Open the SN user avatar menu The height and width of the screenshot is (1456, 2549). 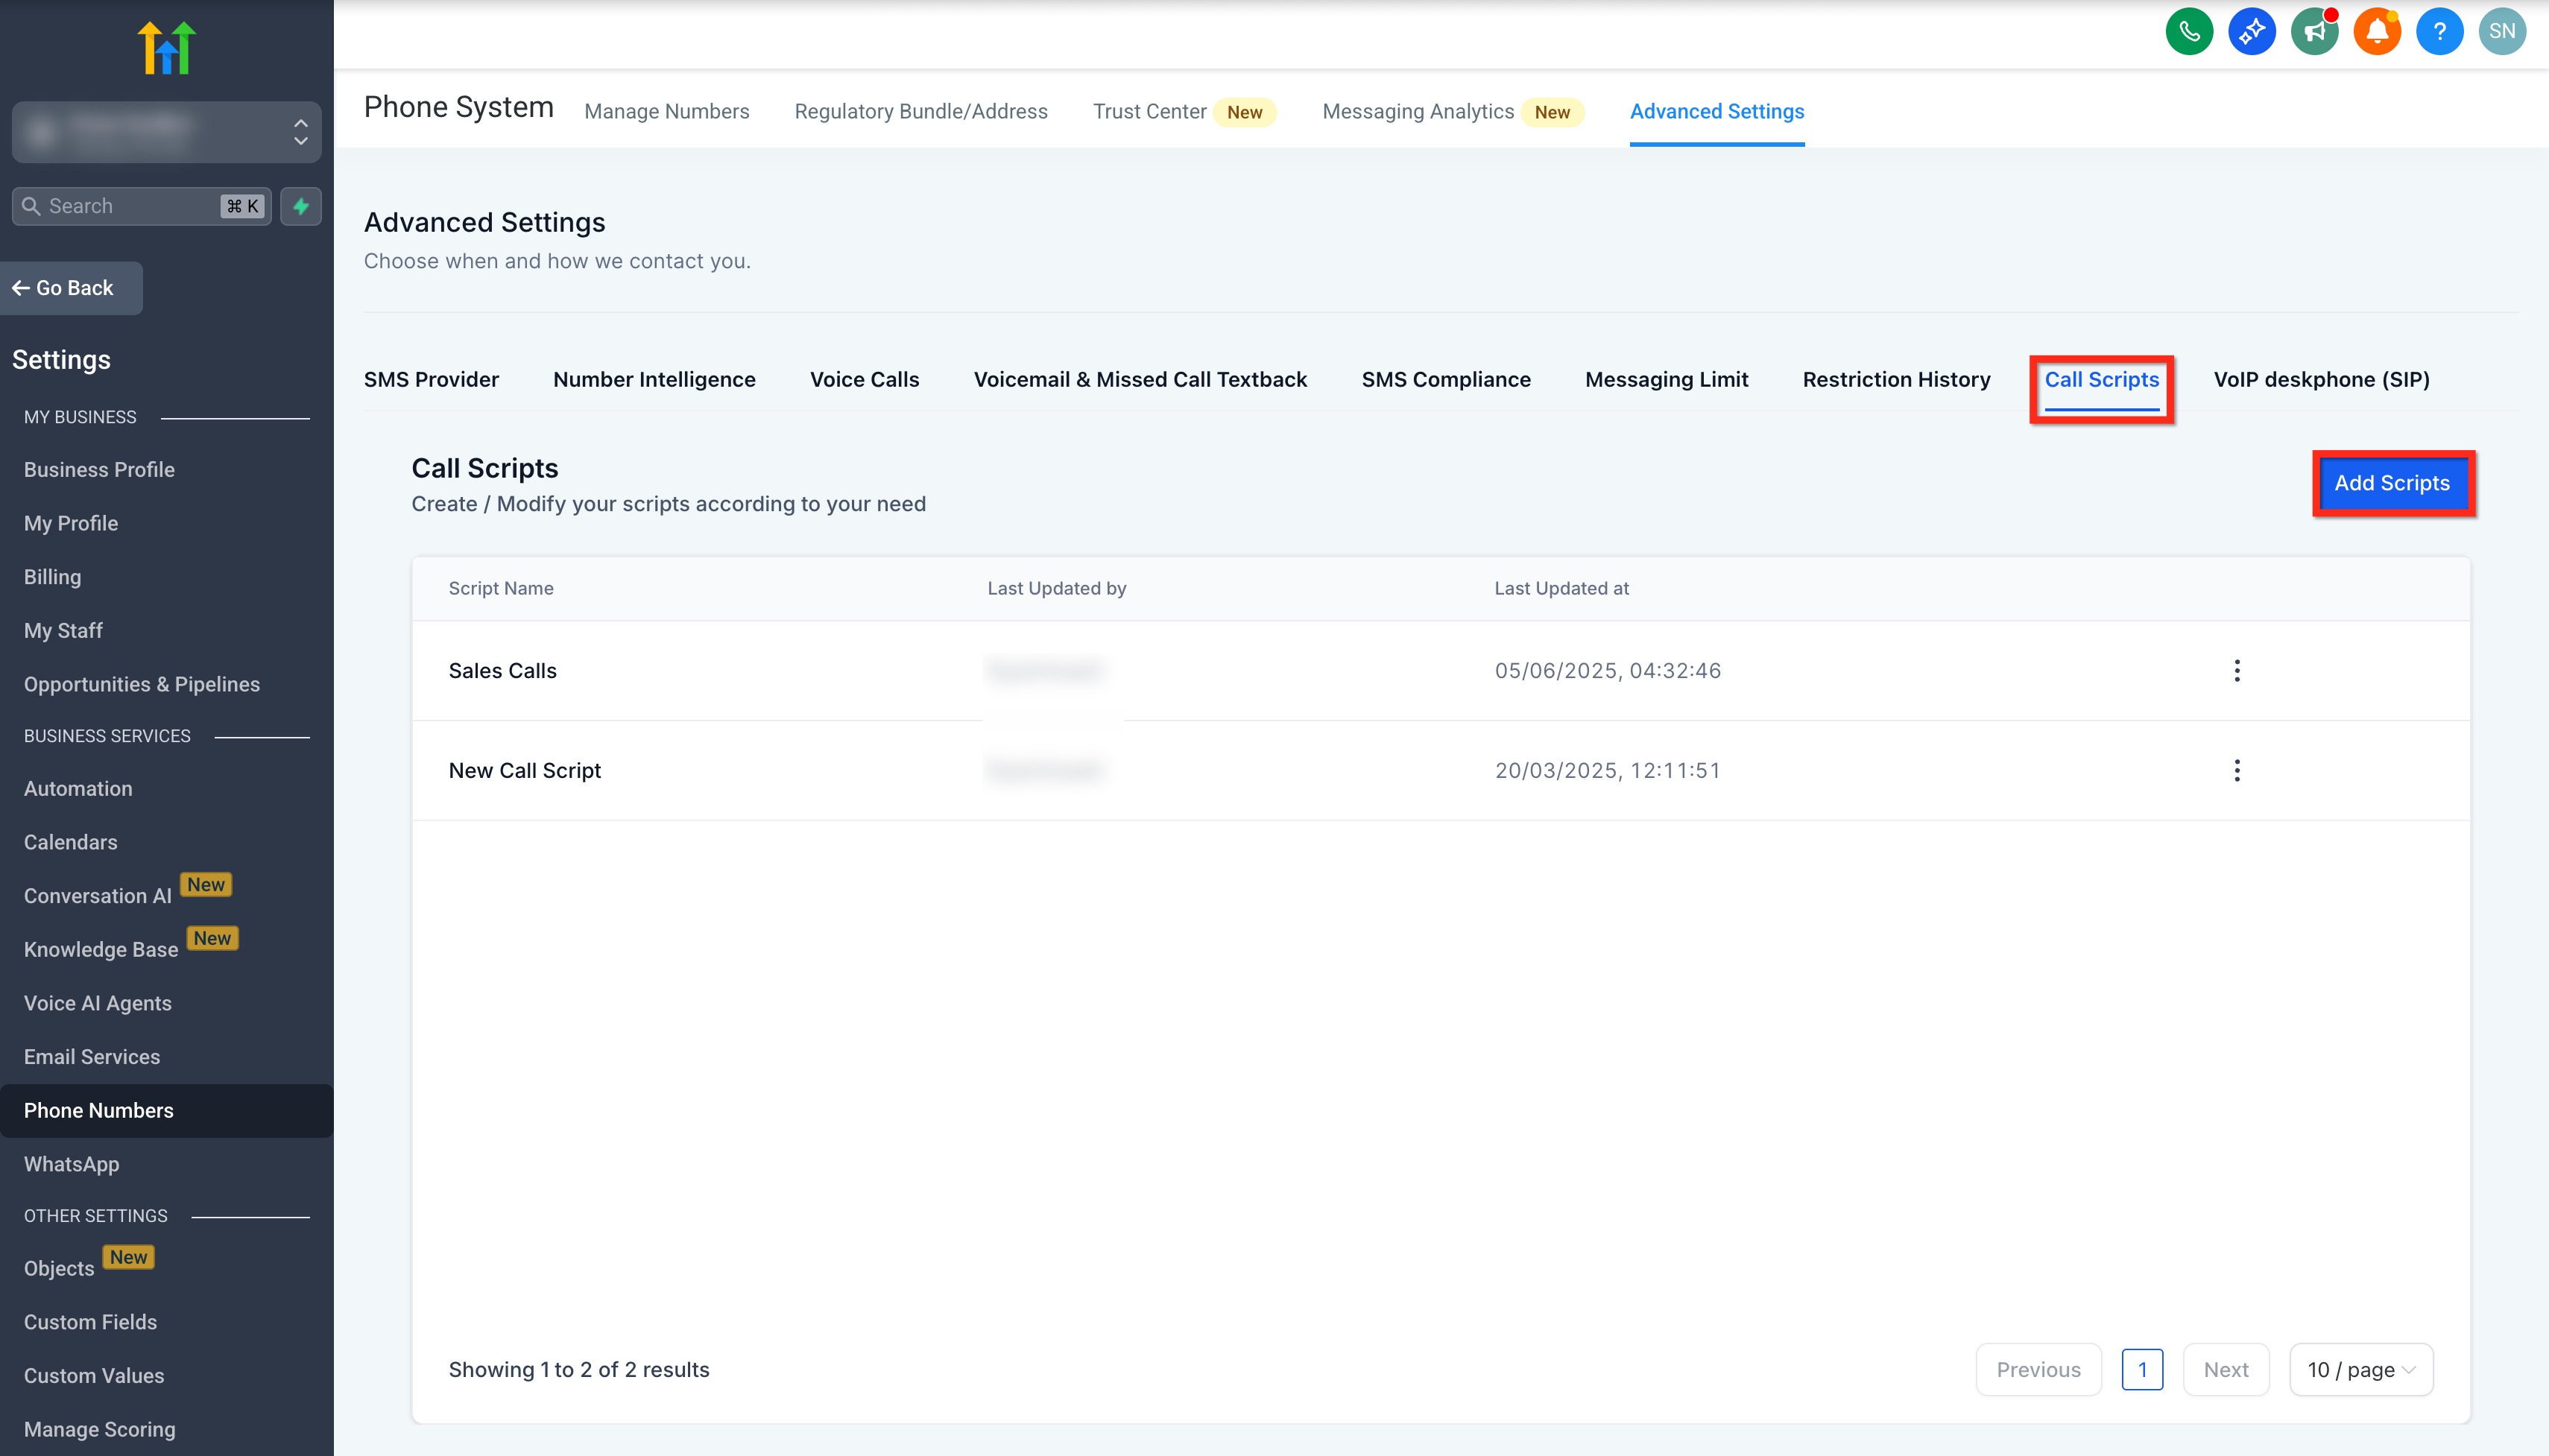point(2501,32)
